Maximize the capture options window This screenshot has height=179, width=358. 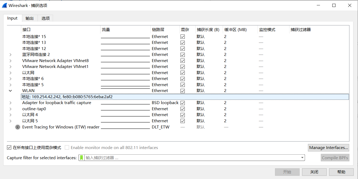tap(334, 5)
